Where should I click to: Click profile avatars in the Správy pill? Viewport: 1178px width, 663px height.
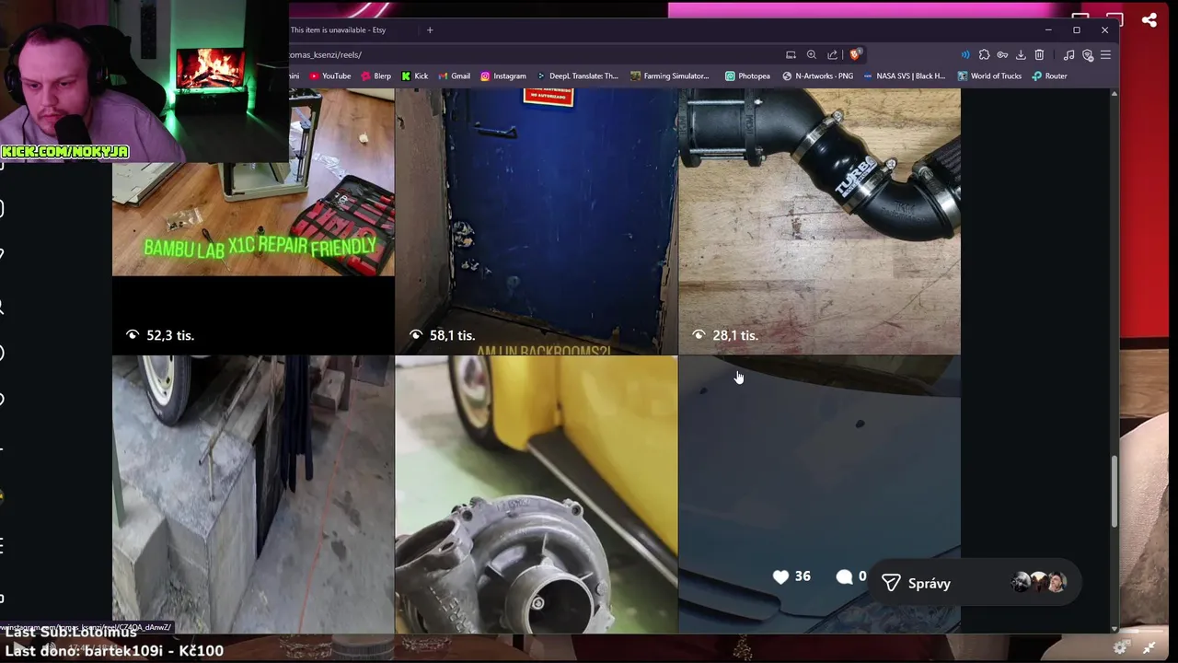1038,582
